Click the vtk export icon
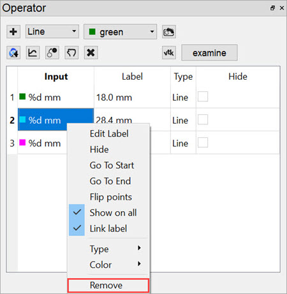 169,52
